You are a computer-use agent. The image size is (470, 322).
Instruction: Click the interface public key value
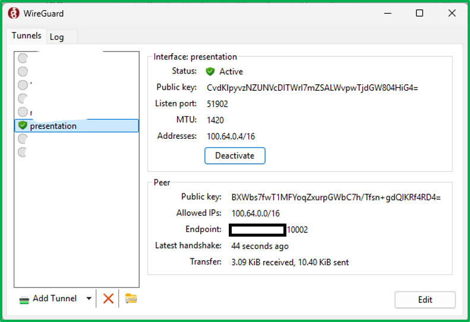pos(312,88)
